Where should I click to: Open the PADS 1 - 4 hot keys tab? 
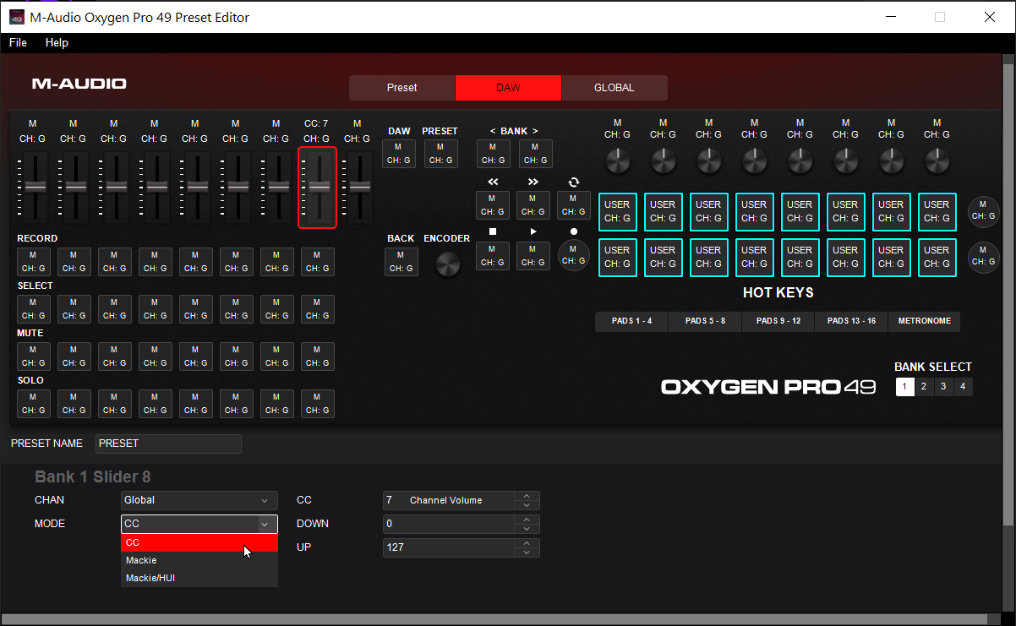click(x=631, y=321)
